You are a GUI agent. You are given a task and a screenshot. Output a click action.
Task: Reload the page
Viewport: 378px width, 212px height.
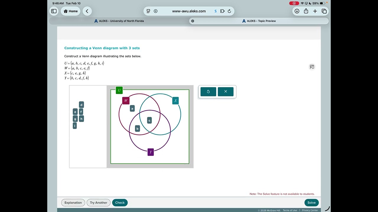[x=229, y=11]
